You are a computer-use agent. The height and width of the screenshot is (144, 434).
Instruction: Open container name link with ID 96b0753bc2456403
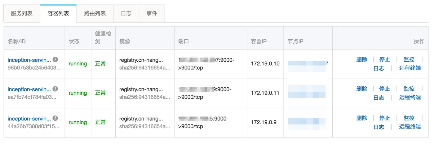(29, 60)
